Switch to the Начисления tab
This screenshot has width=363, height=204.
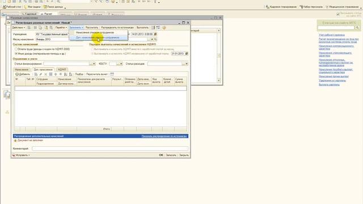[22, 69]
